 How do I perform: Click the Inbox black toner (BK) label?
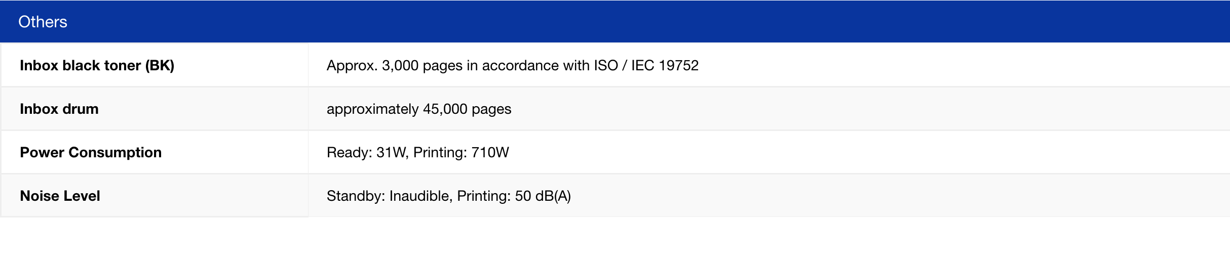coord(97,65)
